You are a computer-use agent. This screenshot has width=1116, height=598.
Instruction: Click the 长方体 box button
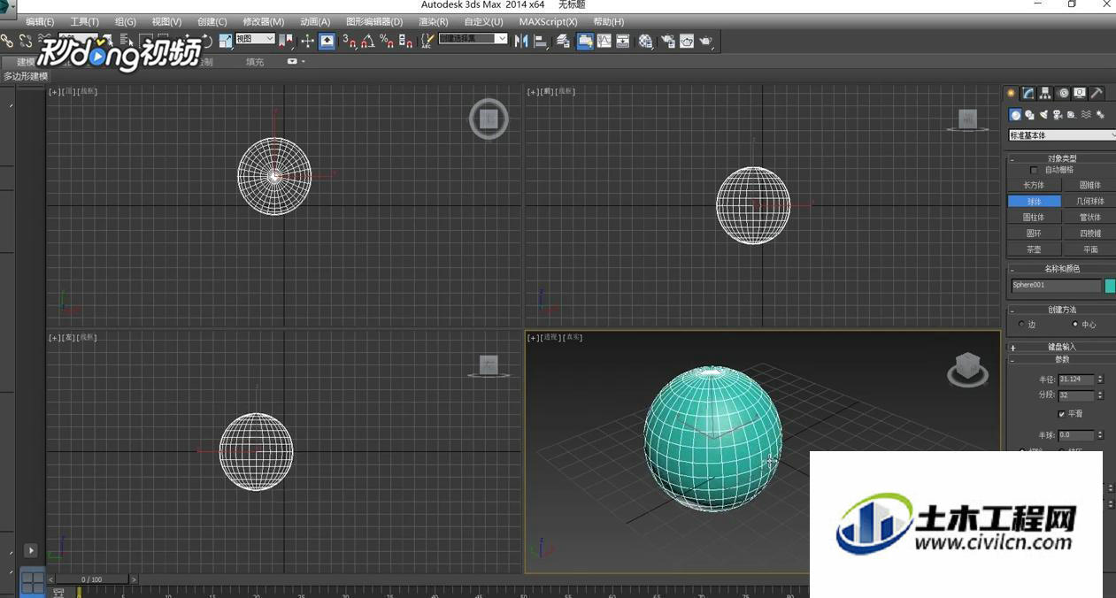pyautogui.click(x=1034, y=185)
